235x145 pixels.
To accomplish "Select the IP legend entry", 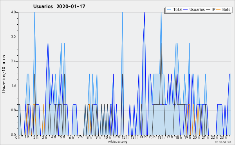I will [211, 9].
